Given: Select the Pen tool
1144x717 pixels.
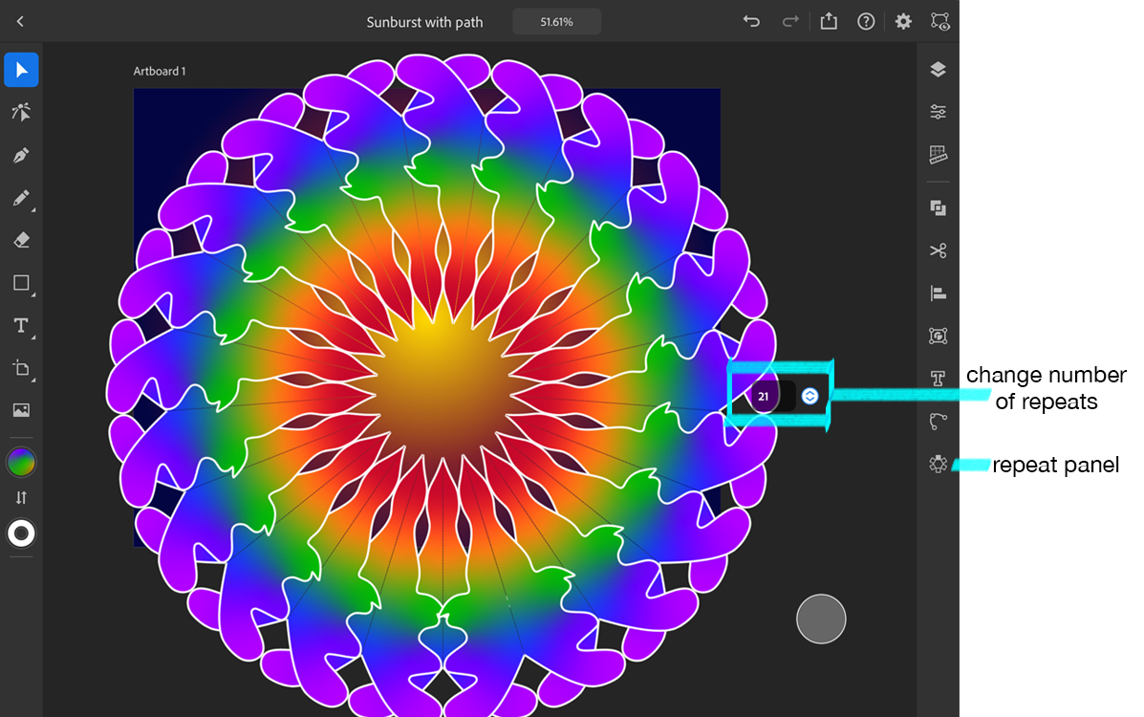Looking at the screenshot, I should point(21,155).
